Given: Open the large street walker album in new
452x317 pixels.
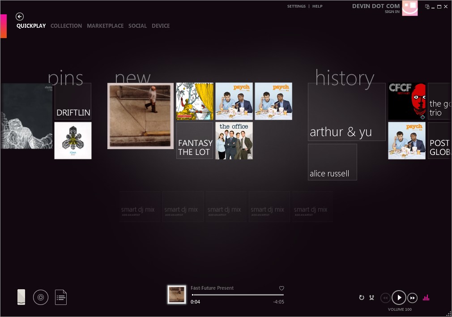Looking at the screenshot, I should coord(141,116).
